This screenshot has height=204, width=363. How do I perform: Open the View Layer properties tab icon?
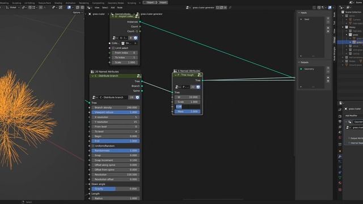pyautogui.click(x=340, y=127)
